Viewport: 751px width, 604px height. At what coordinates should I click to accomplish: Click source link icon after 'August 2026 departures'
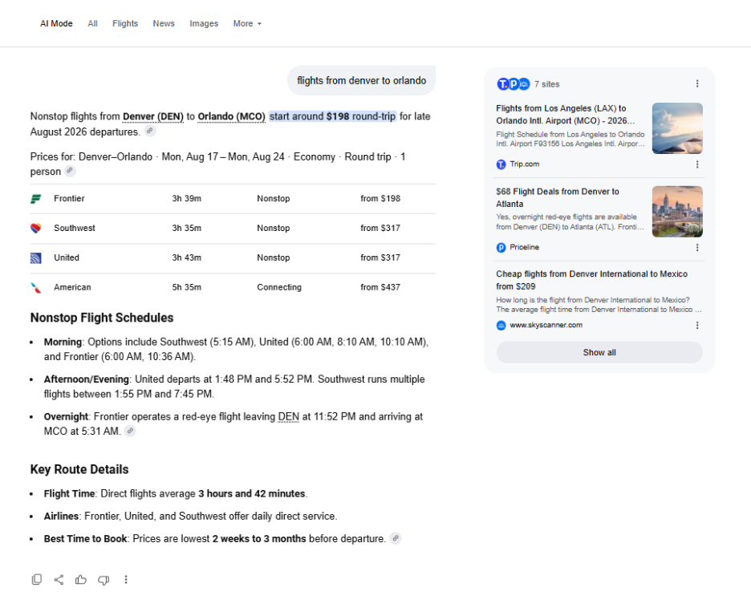tap(150, 131)
